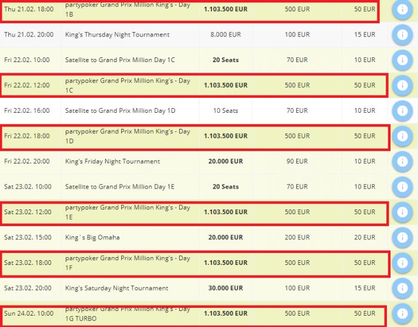Open info icon for King's Thursday Night Tournament
Viewport: 418px width, 327px height.
point(402,35)
